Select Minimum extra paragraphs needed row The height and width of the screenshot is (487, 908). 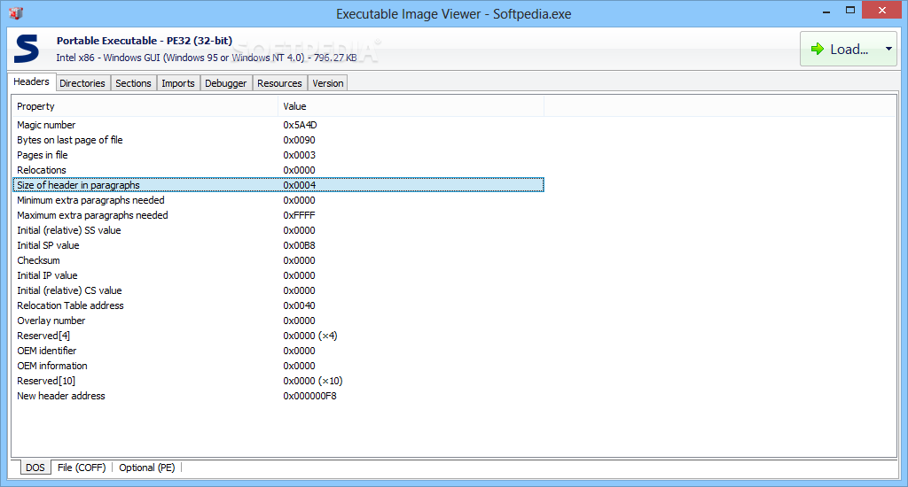tap(278, 200)
